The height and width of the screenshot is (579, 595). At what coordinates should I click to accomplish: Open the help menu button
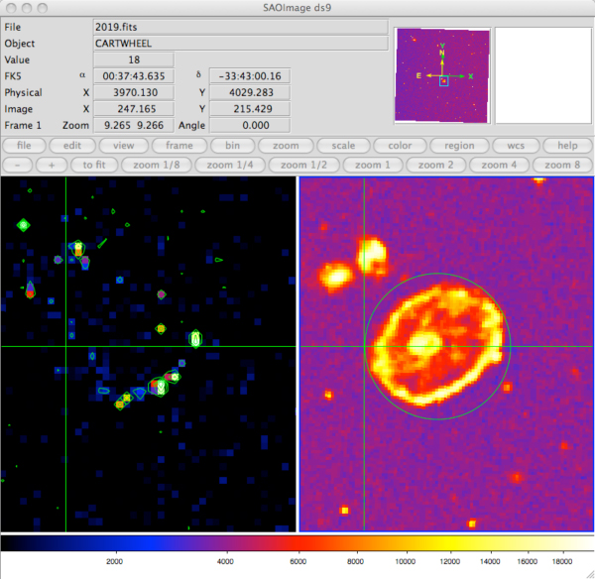point(567,146)
